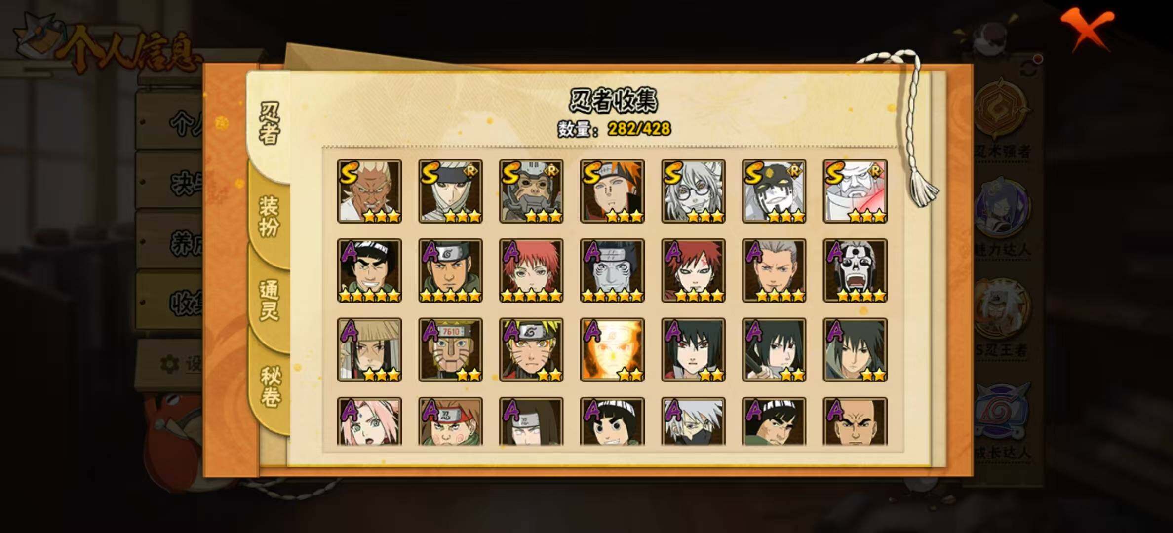
Task: Close the panel with the orange X
Action: click(1089, 30)
